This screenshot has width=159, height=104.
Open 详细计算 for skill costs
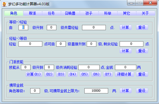(124, 74)
